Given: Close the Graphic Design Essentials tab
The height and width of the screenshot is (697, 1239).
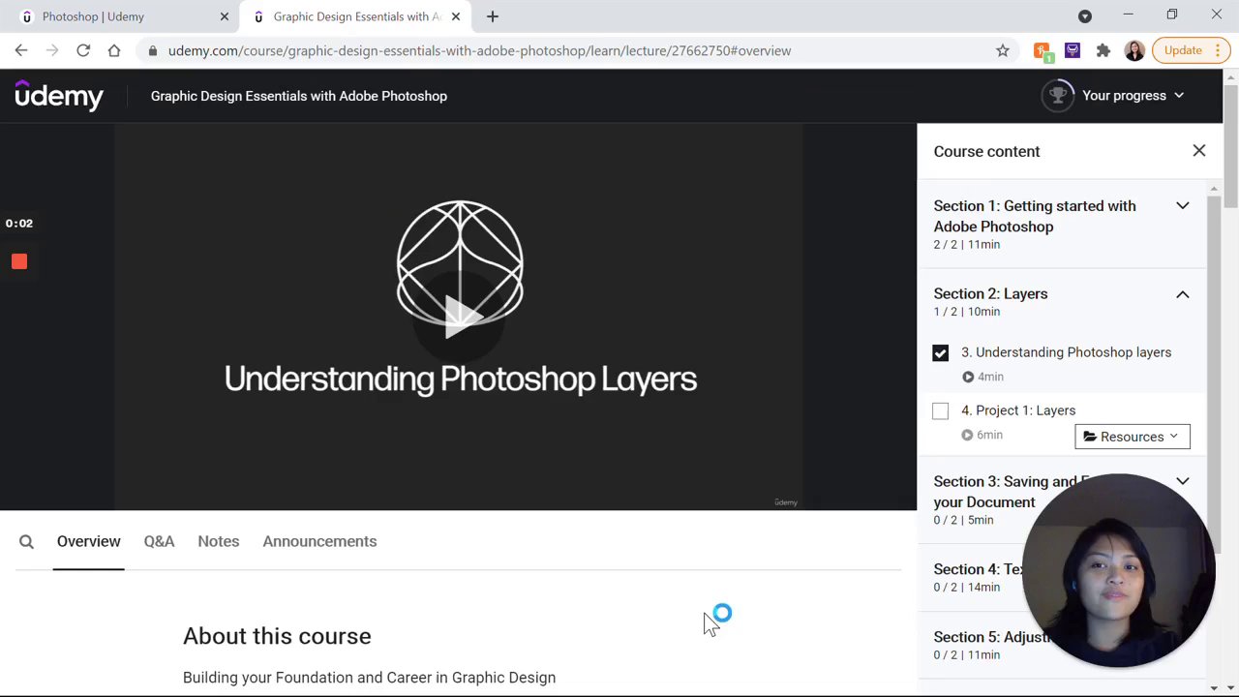Looking at the screenshot, I should pyautogui.click(x=456, y=16).
